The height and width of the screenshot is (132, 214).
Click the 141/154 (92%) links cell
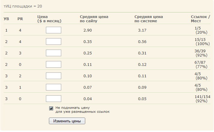click(x=202, y=99)
